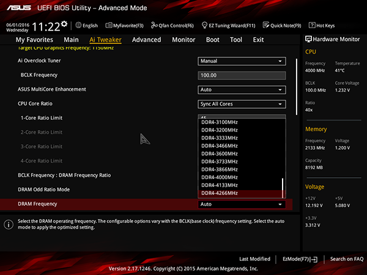Image resolution: width=367 pixels, height=275 pixels.
Task: Show Hot Keys question mark icon
Action: tap(312, 25)
